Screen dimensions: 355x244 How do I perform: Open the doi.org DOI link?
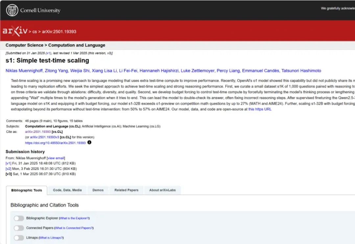[x=55, y=143]
